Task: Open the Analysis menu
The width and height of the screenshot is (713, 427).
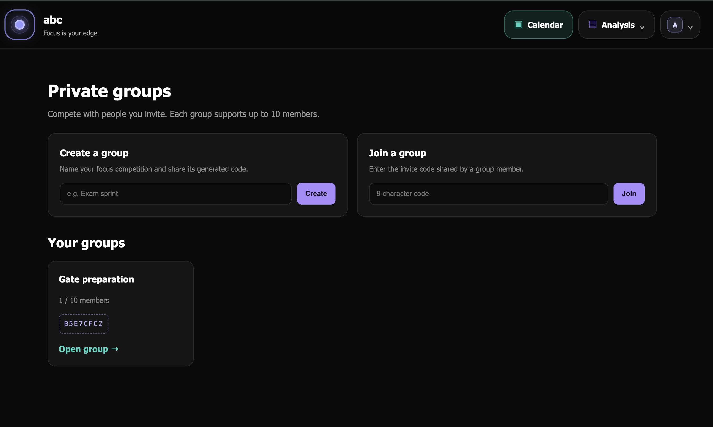Action: [616, 25]
